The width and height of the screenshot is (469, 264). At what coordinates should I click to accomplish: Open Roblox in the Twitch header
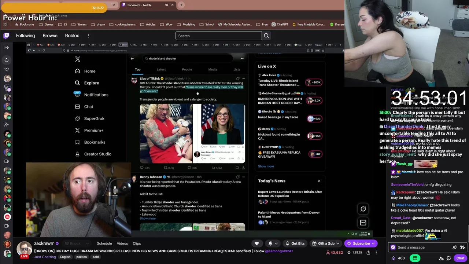point(72,36)
